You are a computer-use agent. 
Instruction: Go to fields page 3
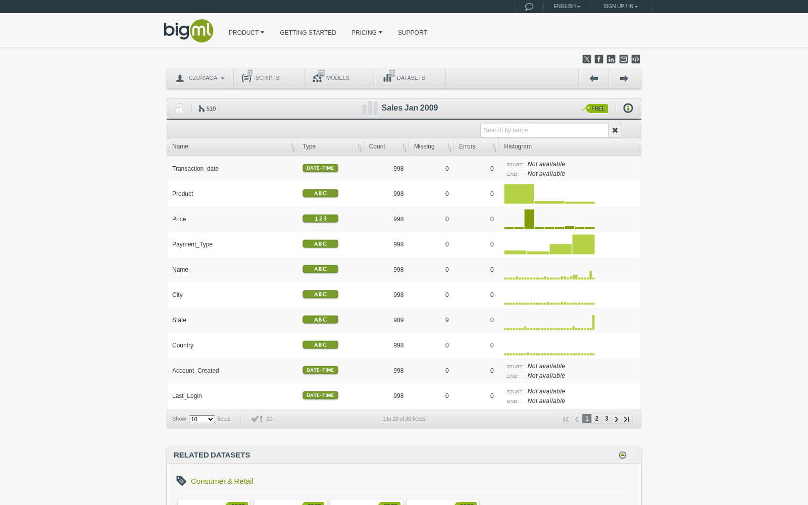point(607,419)
